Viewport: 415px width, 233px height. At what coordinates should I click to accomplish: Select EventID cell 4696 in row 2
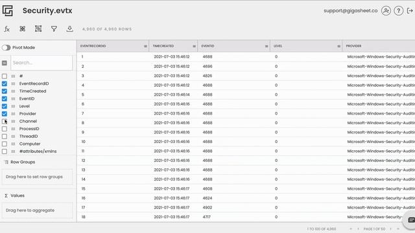point(207,66)
